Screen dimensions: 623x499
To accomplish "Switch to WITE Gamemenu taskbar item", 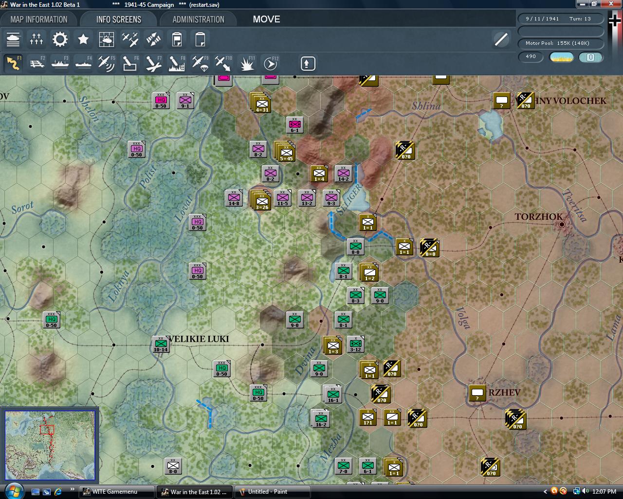I will click(117, 492).
